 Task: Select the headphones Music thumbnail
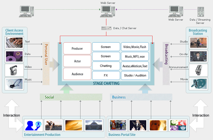tap(14, 84)
